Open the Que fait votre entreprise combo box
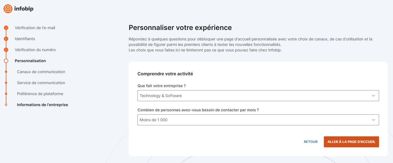 pos(258,96)
